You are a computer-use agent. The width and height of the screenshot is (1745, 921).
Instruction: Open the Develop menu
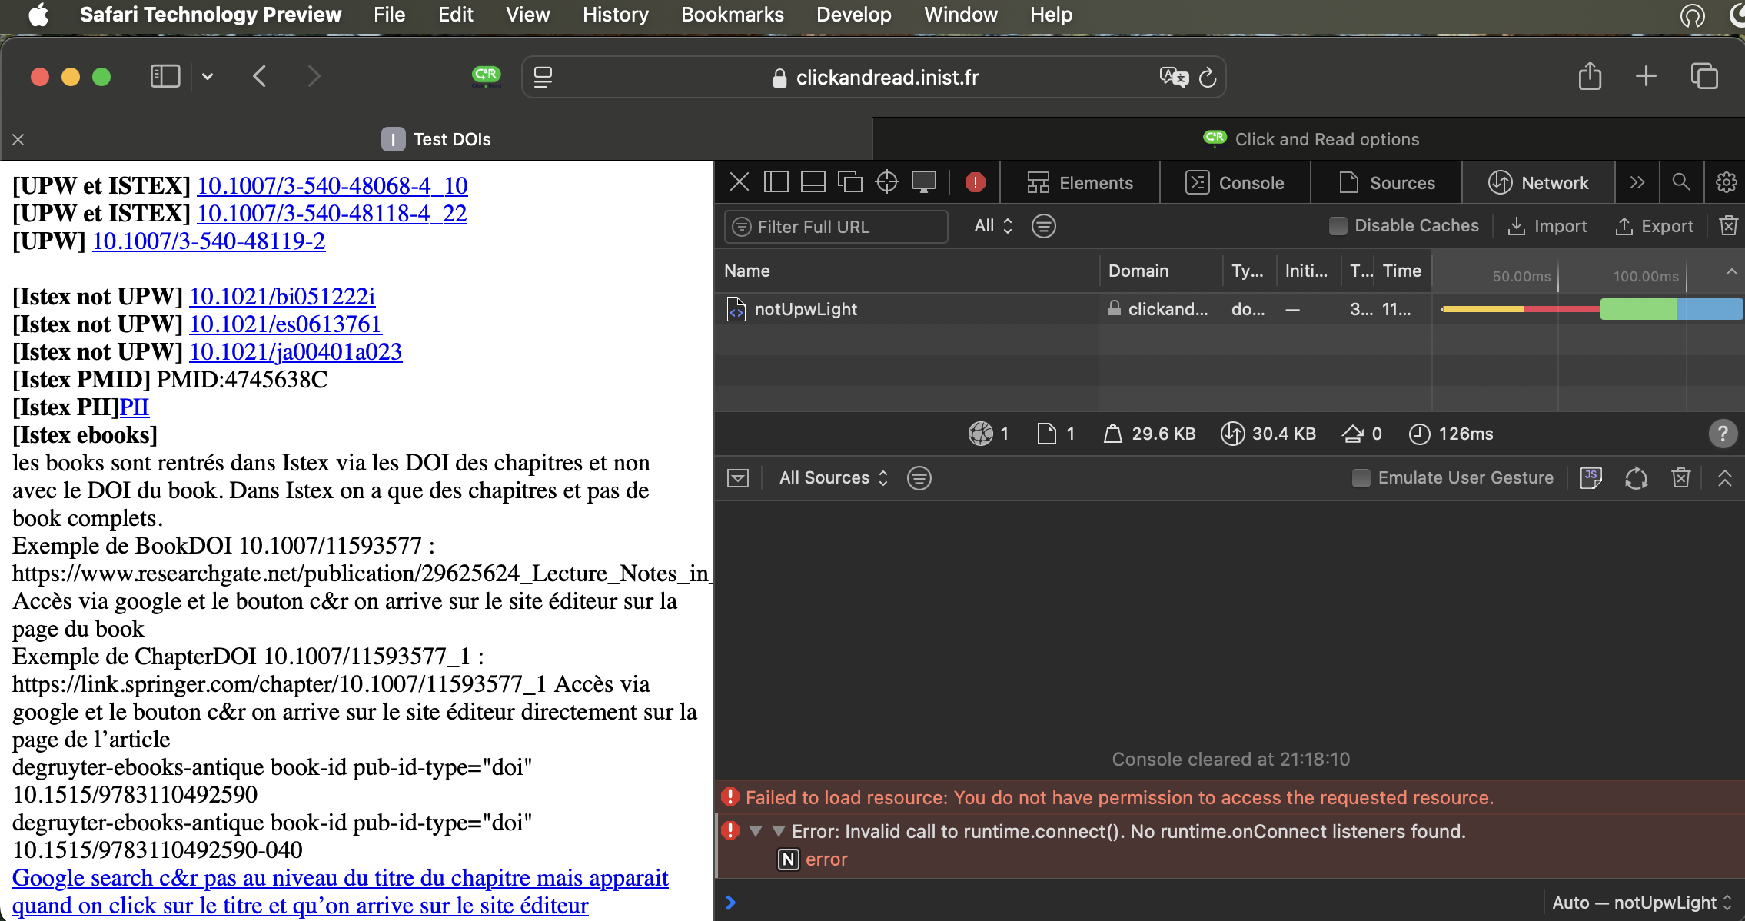tap(853, 15)
